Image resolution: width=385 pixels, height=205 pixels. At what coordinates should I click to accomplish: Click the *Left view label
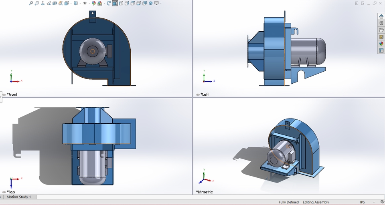pyautogui.click(x=205, y=94)
